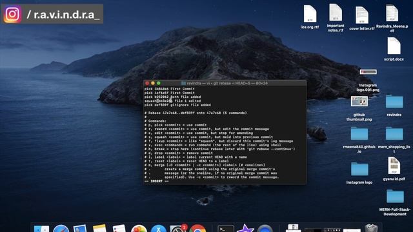Click 'file 1 edited' in the squash line
This screenshot has width=413, height=232.
click(x=188, y=101)
